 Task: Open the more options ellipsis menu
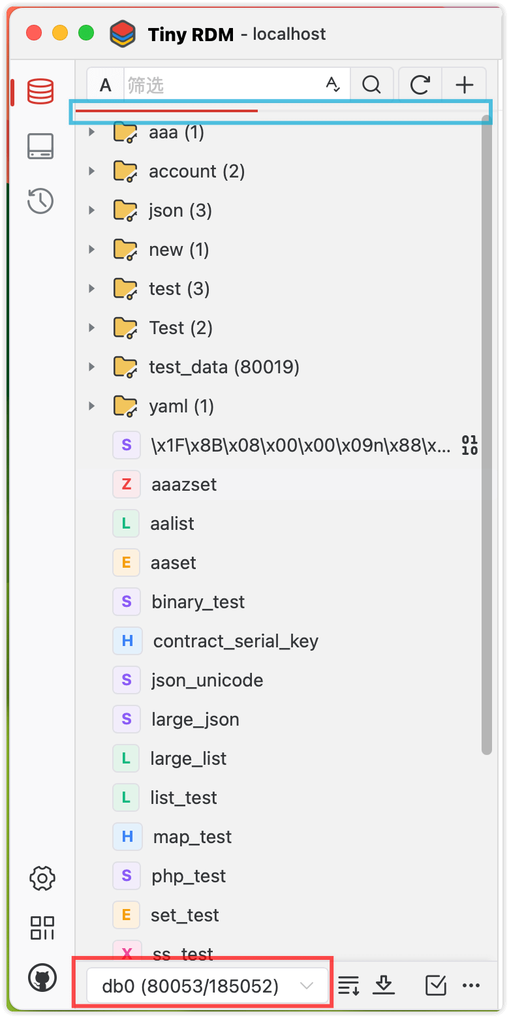(x=471, y=985)
